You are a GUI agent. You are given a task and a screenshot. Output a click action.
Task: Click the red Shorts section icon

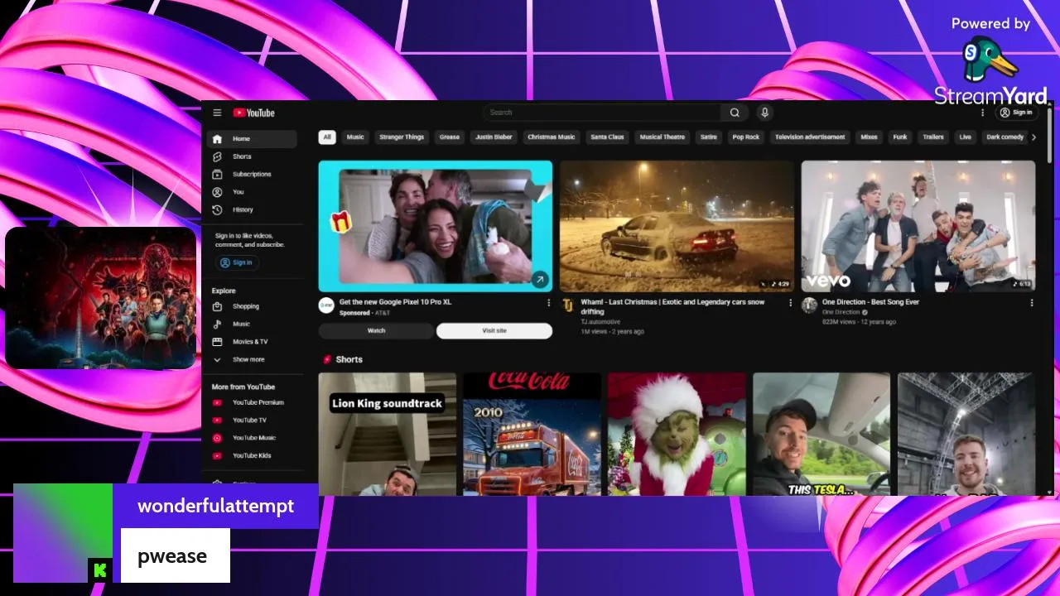pyautogui.click(x=327, y=359)
